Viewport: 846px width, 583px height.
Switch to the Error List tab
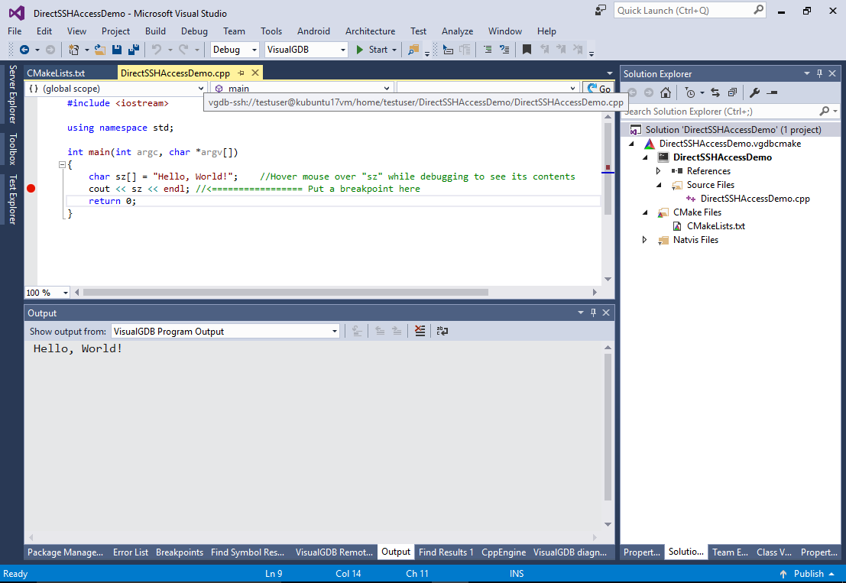131,552
